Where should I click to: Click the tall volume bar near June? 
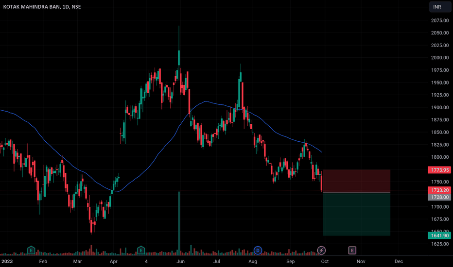point(179,223)
